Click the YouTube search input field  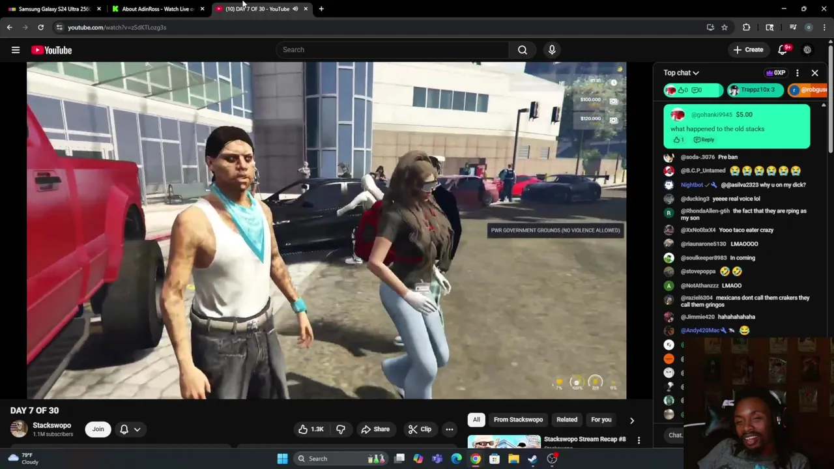click(x=392, y=50)
